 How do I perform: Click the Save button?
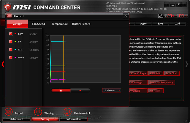point(160,24)
